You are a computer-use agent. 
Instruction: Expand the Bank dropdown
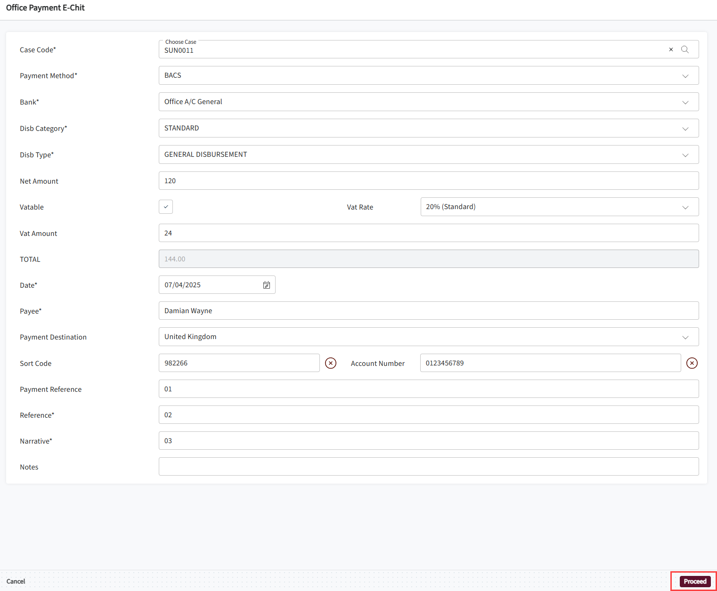click(x=429, y=102)
